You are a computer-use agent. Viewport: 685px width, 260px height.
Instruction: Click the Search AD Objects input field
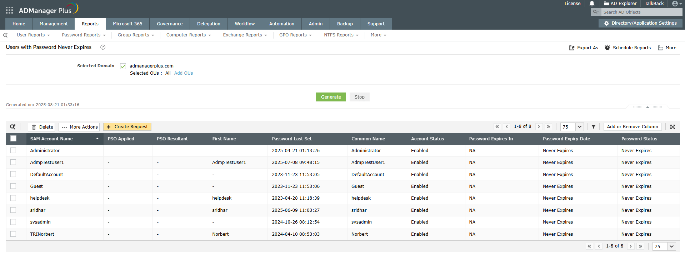click(x=641, y=12)
